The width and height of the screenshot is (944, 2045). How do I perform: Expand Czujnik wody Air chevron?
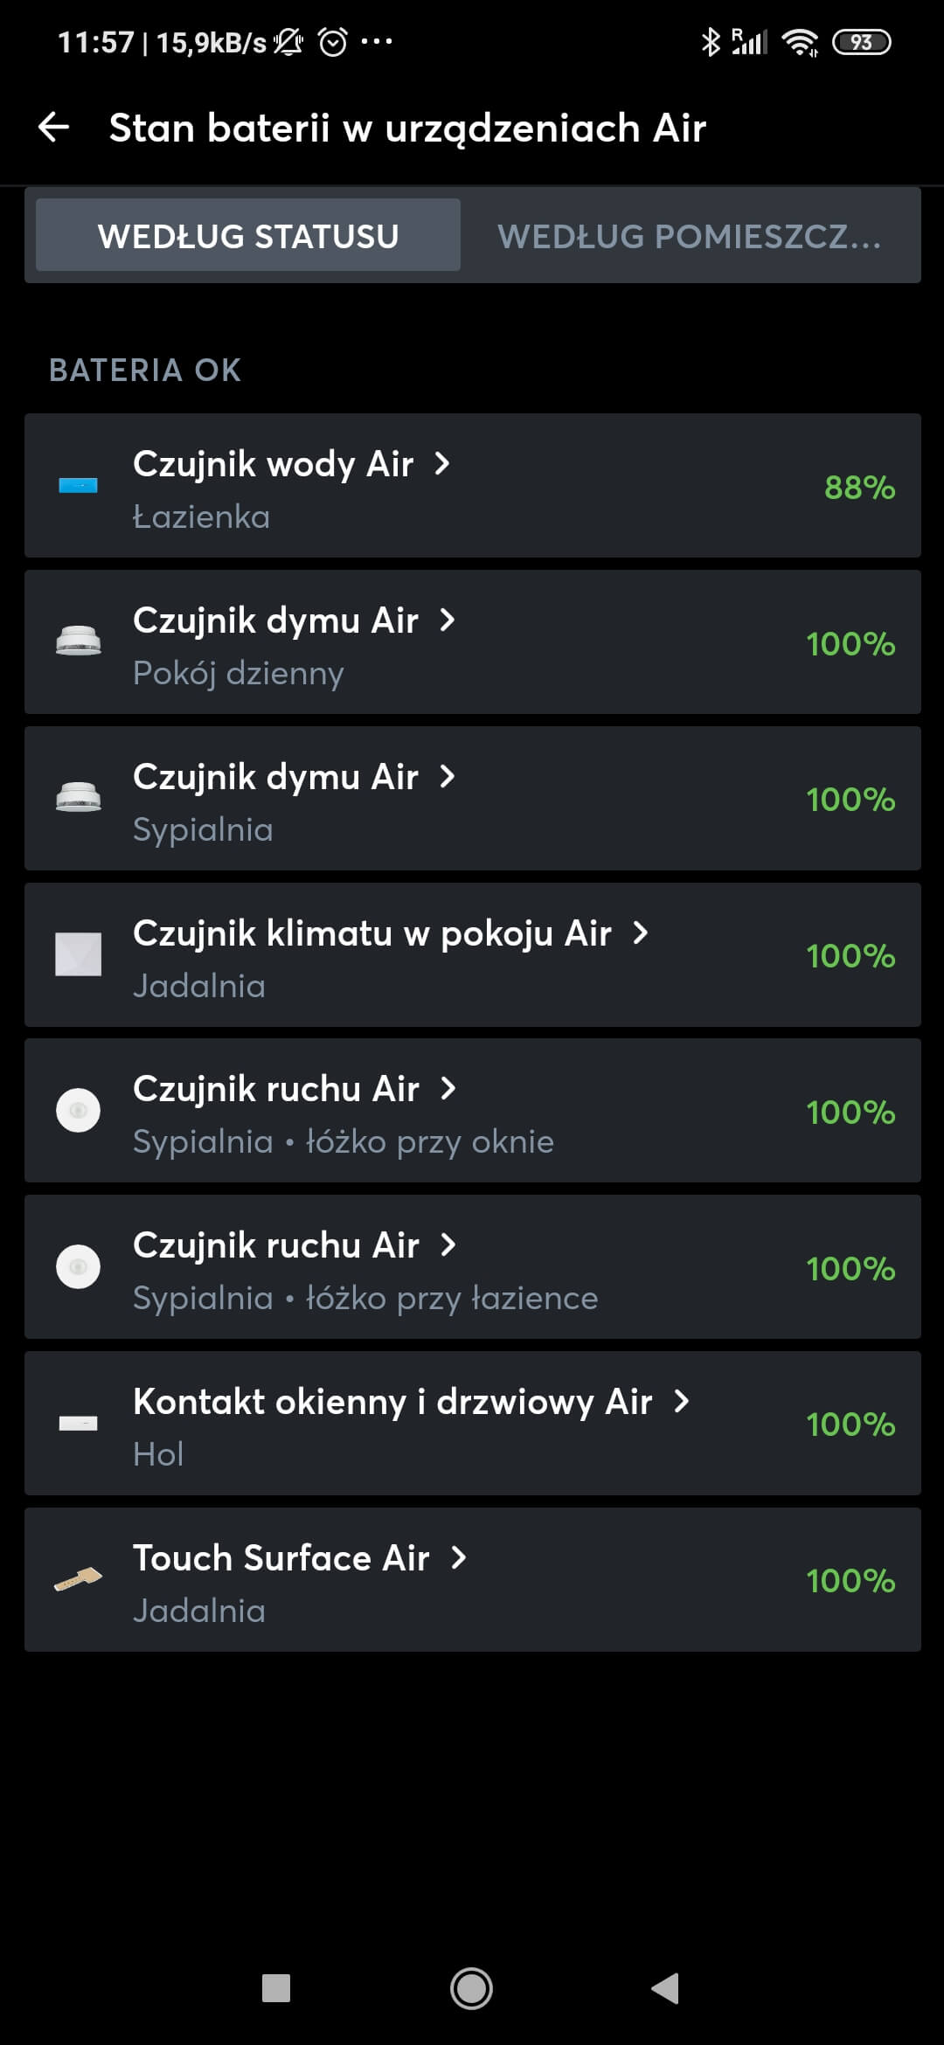442,463
